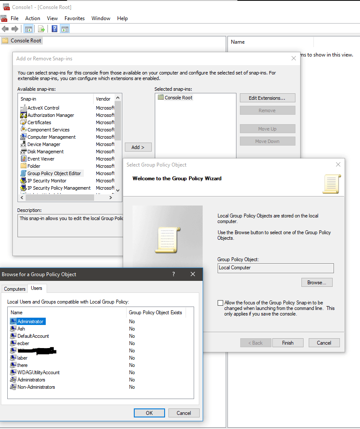Click scroll down arrow in snap-ins list

[x=118, y=191]
